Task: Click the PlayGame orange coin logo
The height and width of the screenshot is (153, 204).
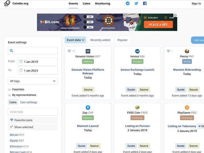Action: coord(187,107)
